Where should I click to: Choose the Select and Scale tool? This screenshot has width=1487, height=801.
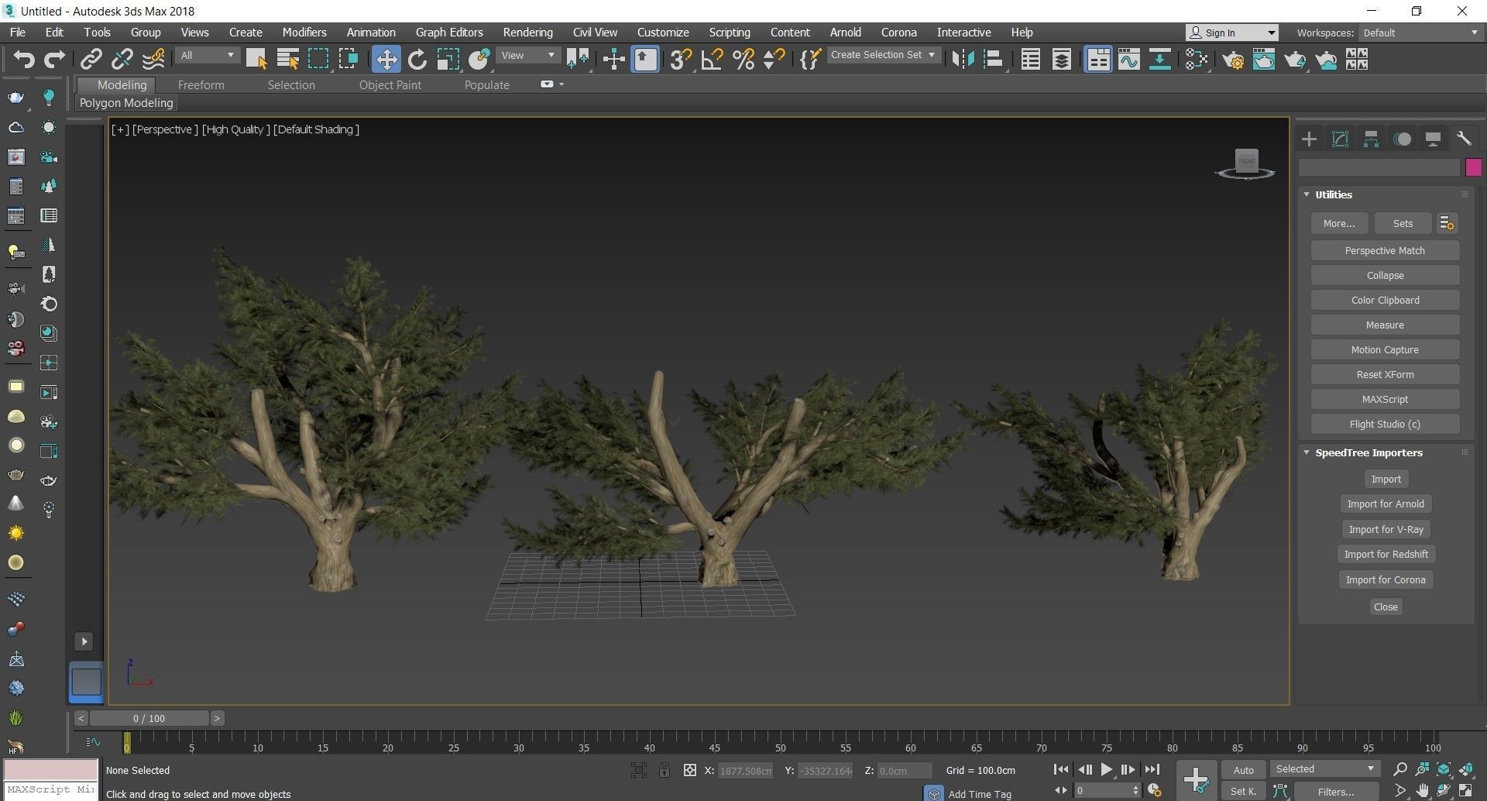(x=448, y=59)
